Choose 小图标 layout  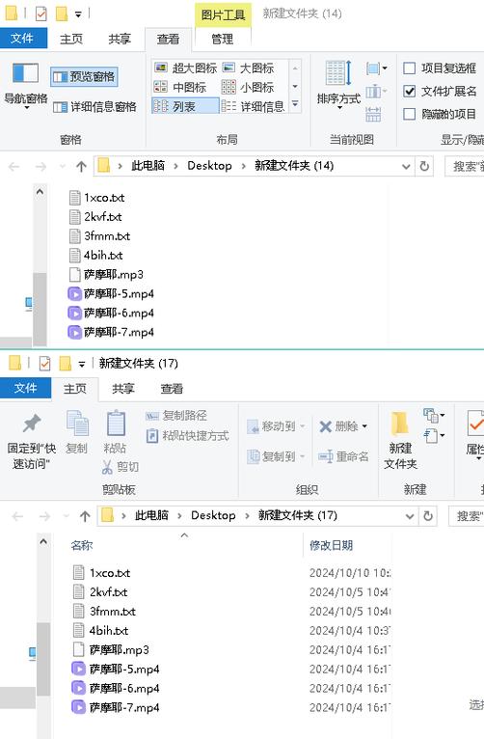pyautogui.click(x=248, y=87)
